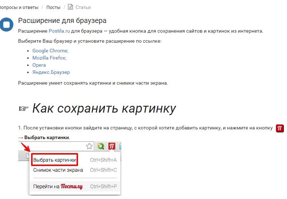Click the pointing hand icon before heading

24,109
